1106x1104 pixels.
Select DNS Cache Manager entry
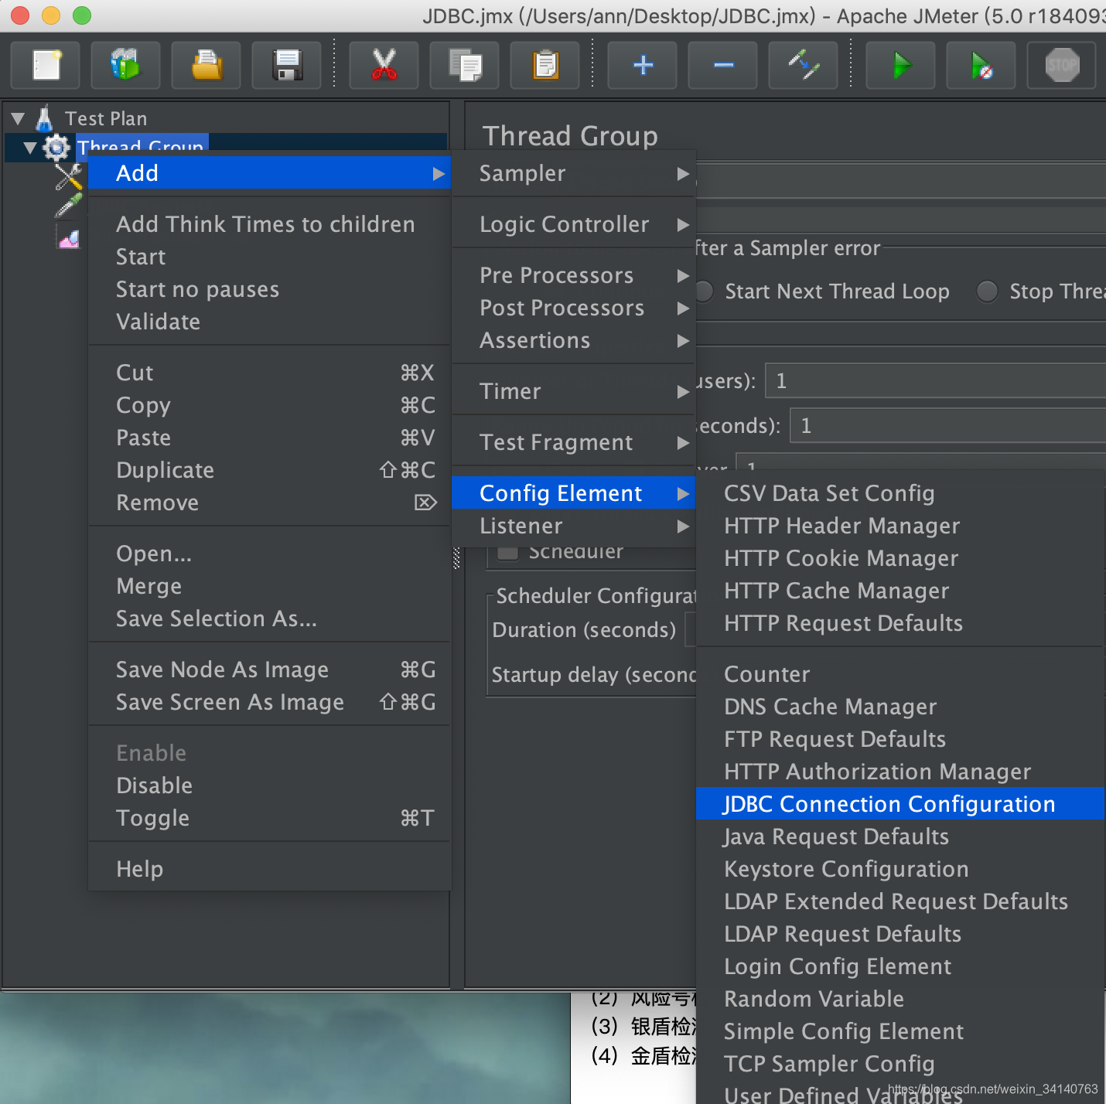pos(899,707)
